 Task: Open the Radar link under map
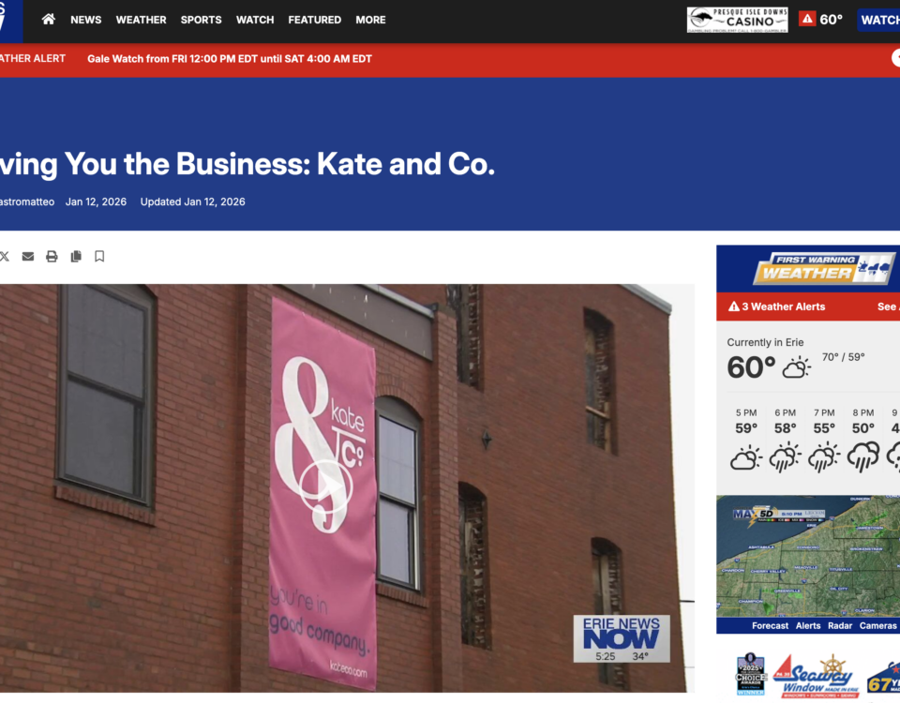840,625
